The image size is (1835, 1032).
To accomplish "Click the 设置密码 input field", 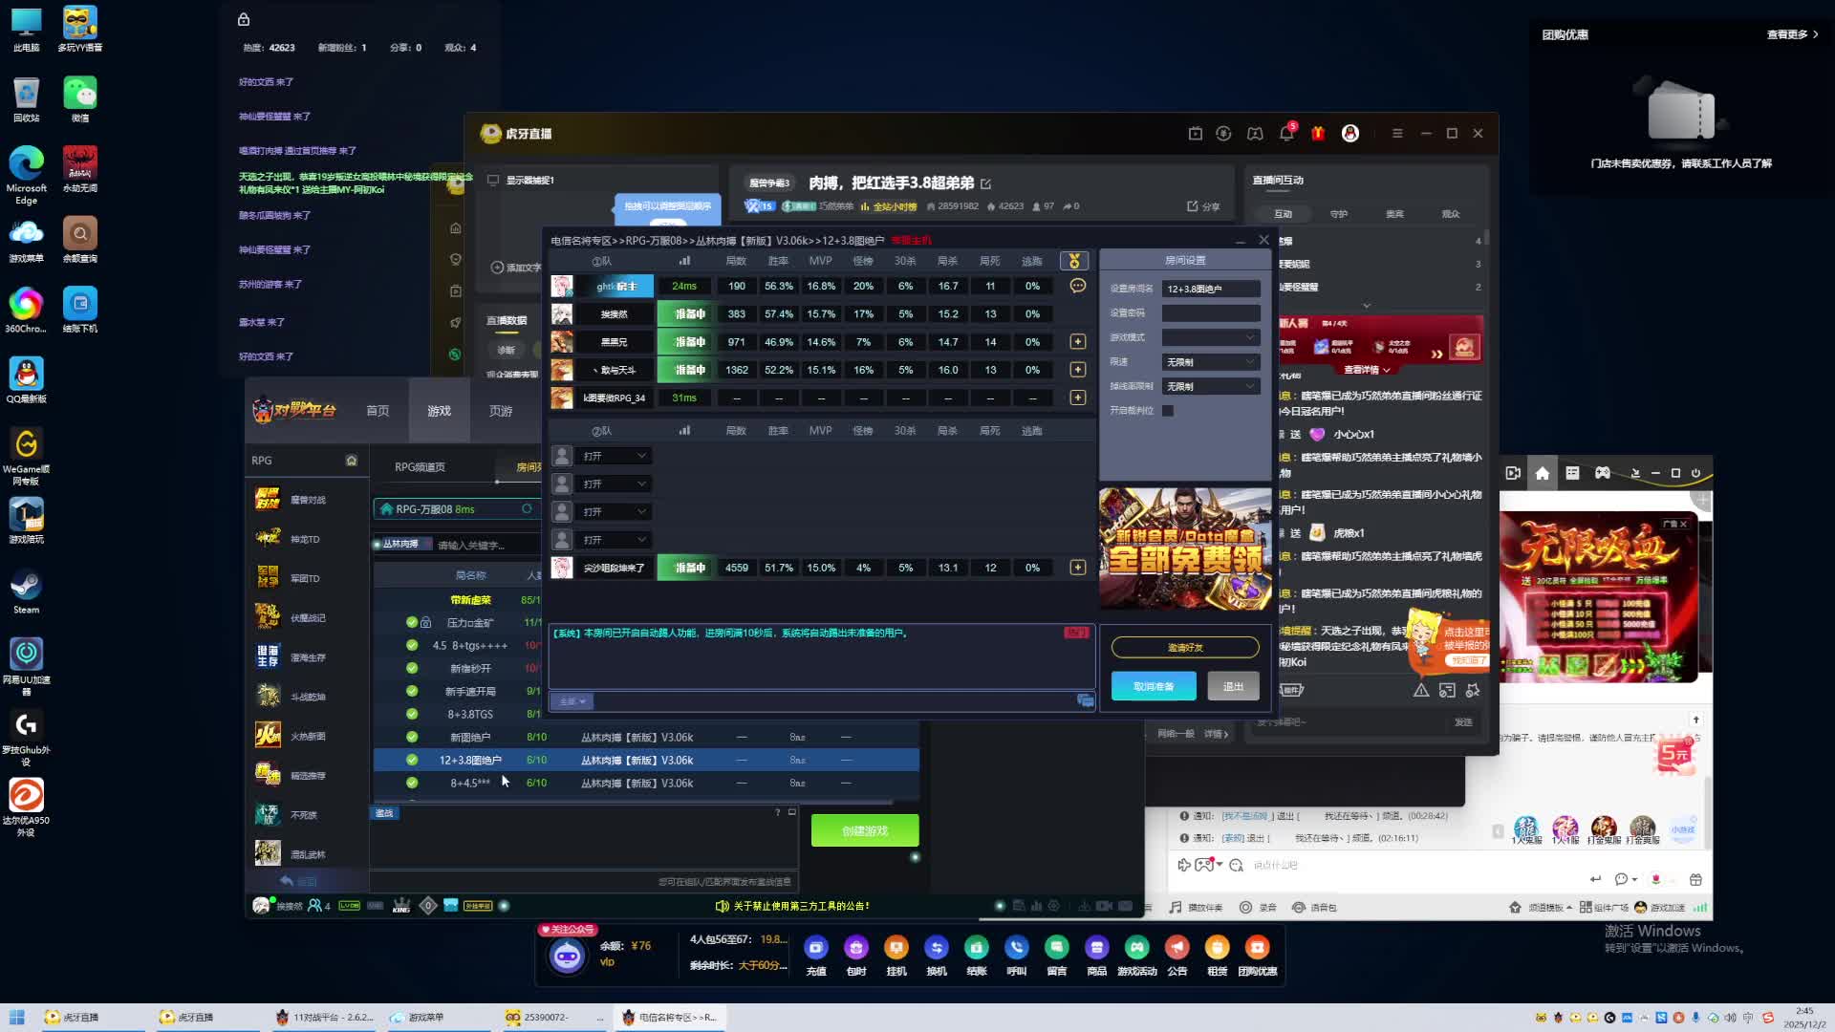I will tap(1210, 313).
